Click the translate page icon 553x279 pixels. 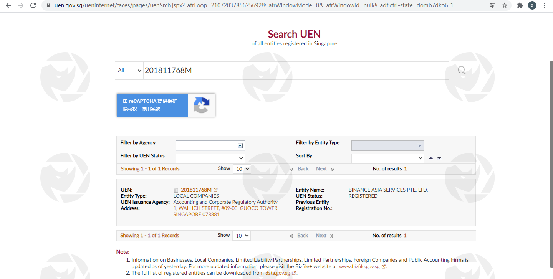point(492,5)
